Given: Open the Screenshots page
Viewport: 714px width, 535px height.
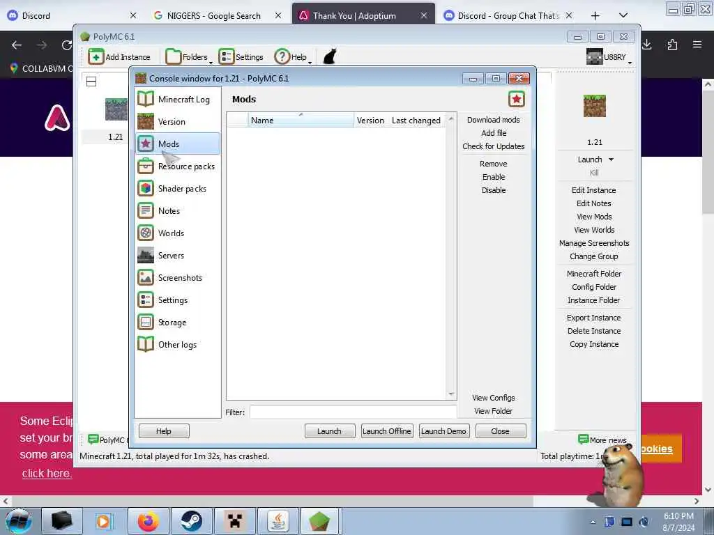Looking at the screenshot, I should 178,277.
